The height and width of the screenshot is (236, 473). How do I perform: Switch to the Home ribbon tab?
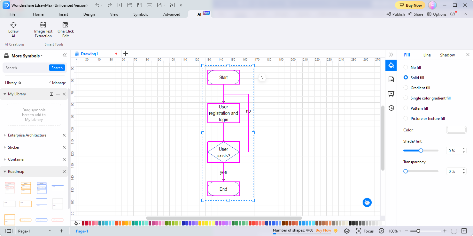pyautogui.click(x=38, y=14)
